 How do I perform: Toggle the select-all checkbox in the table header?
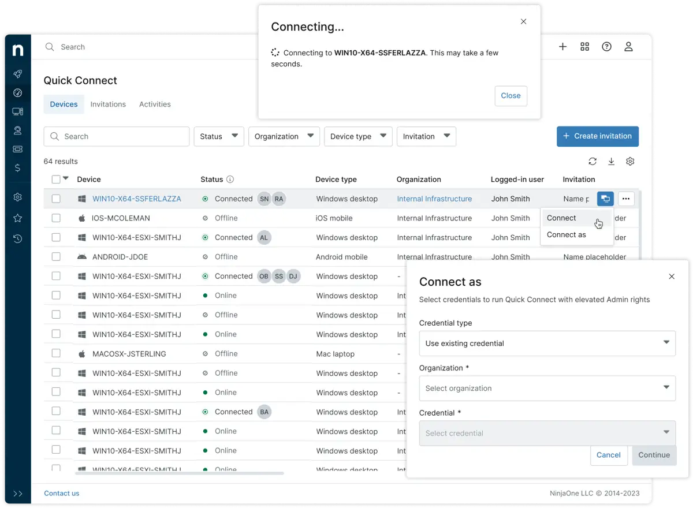[x=56, y=180]
